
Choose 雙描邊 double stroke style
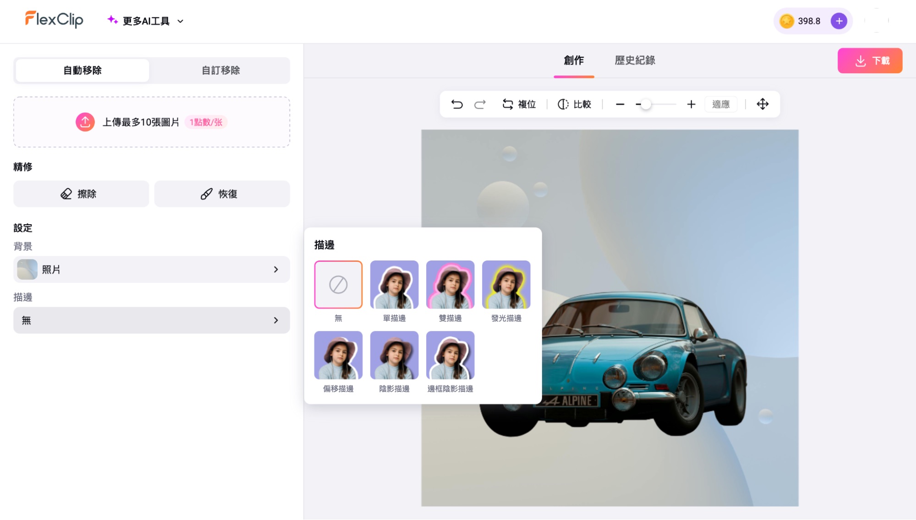pyautogui.click(x=450, y=285)
